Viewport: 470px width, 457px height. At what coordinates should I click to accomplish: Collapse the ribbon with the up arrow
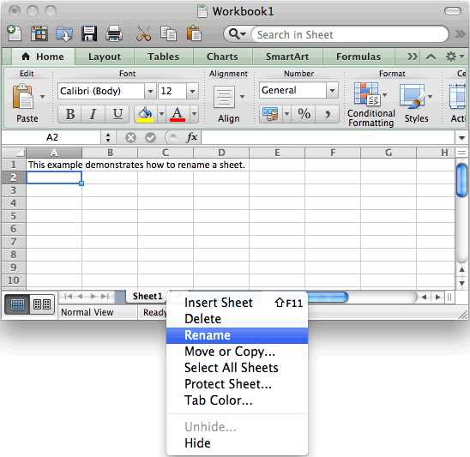click(x=431, y=57)
